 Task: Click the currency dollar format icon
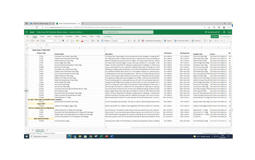click(129, 41)
